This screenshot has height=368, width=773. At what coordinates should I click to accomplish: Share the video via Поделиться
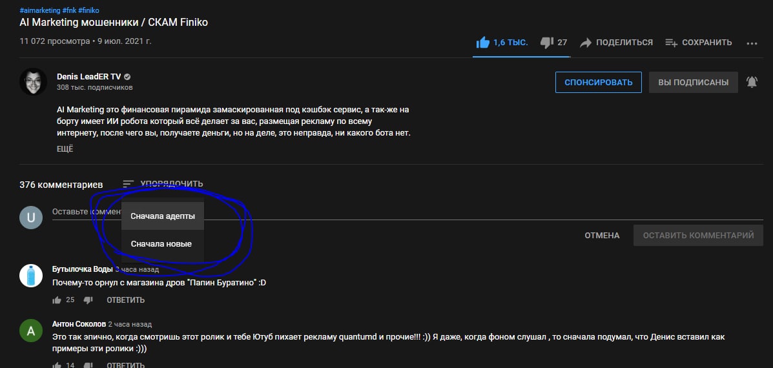pyautogui.click(x=616, y=43)
